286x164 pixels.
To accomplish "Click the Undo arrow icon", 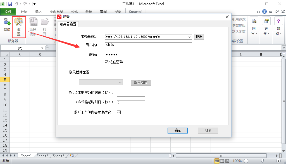I will pyautogui.click(x=16, y=4).
